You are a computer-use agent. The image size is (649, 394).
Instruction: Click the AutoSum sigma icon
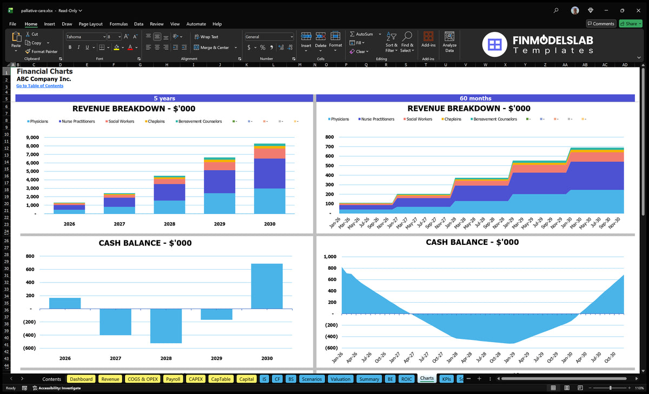pyautogui.click(x=352, y=34)
